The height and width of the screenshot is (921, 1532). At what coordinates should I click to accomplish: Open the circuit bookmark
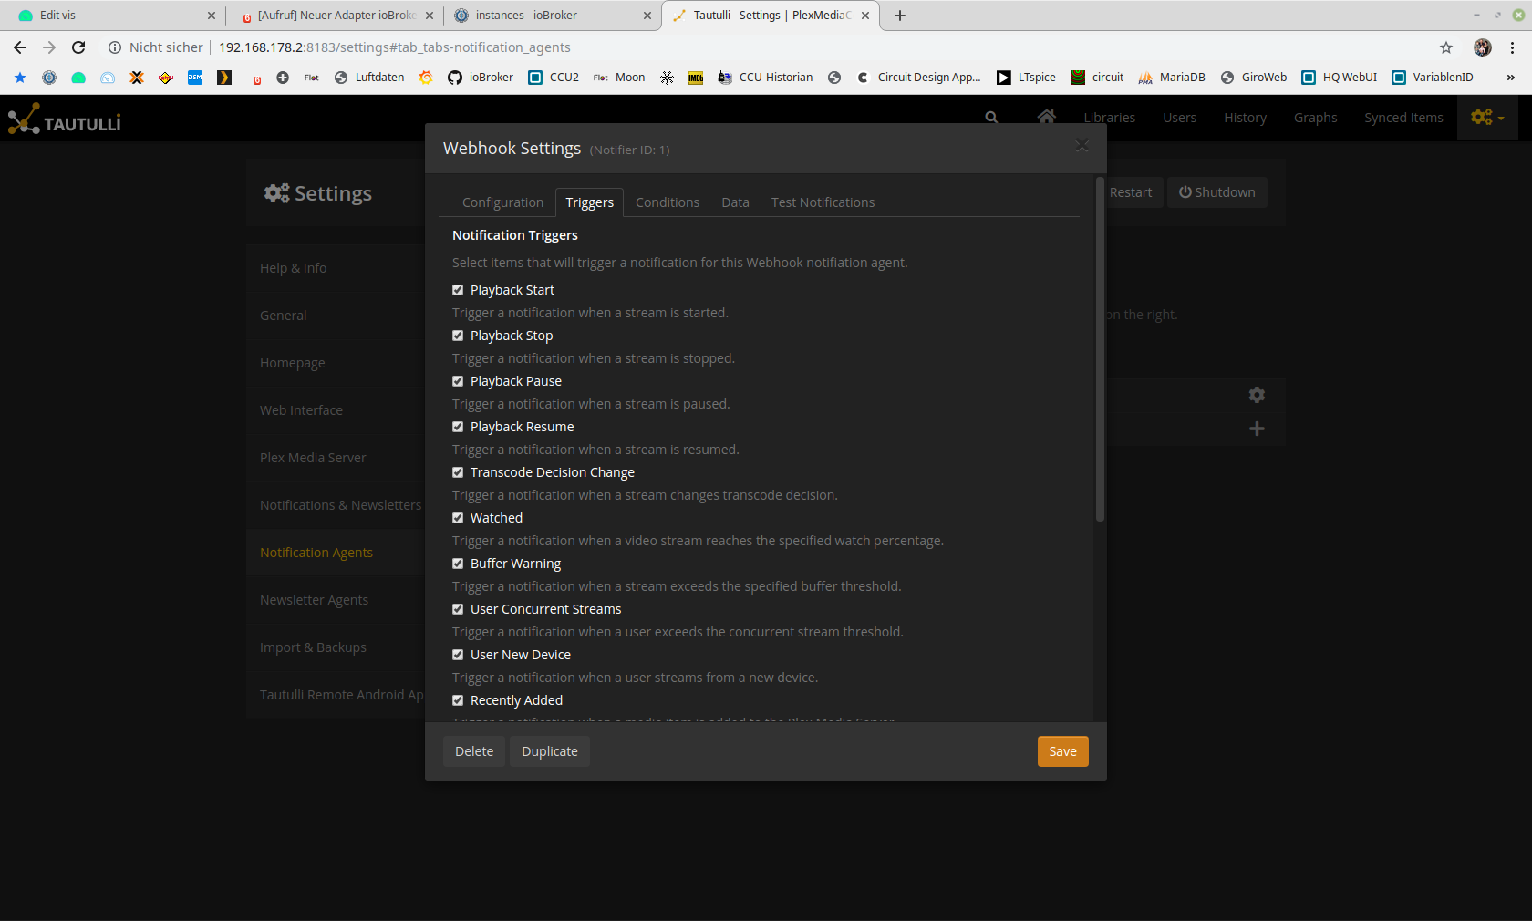1097,78
